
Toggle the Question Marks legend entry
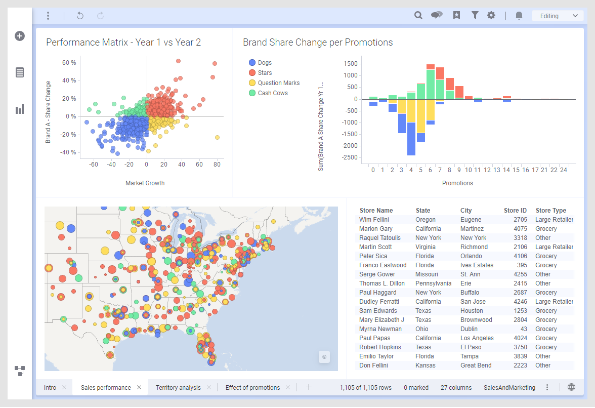[x=274, y=83]
